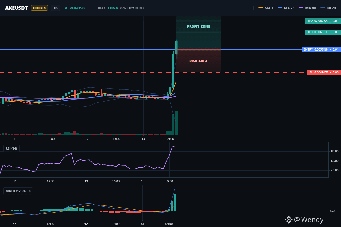Screen dimensions: 341x227
Task: Click the RISK AREA label
Action: tap(198, 61)
